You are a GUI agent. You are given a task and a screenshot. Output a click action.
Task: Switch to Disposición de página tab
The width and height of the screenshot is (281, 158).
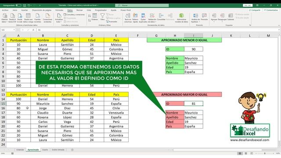pos(42,10)
